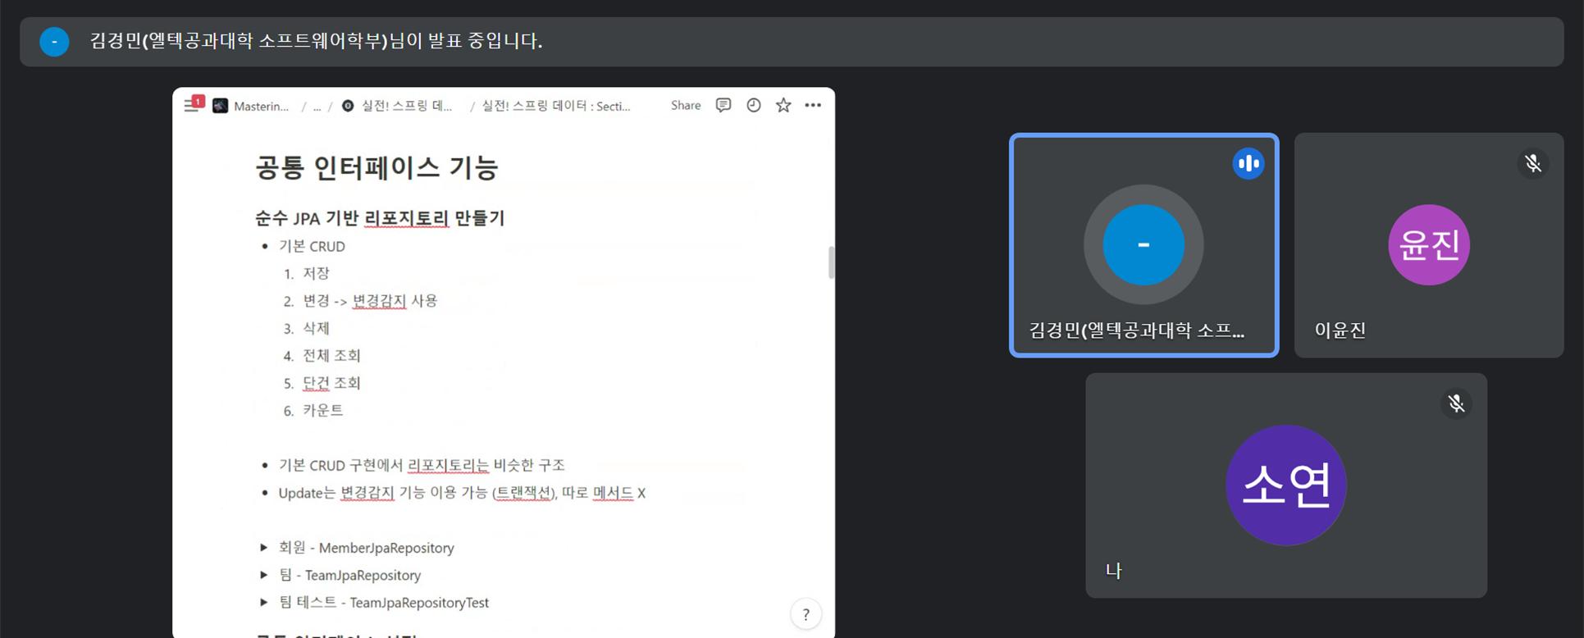
Task: Click bullet Update는 변경감지 기능 이용 가능
Action: (x=462, y=493)
